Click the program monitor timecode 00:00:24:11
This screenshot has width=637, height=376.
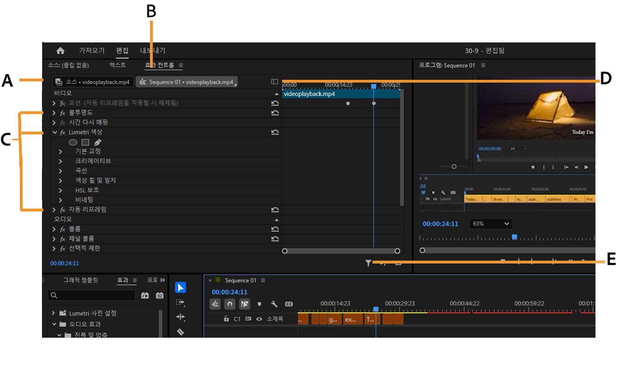(440, 224)
